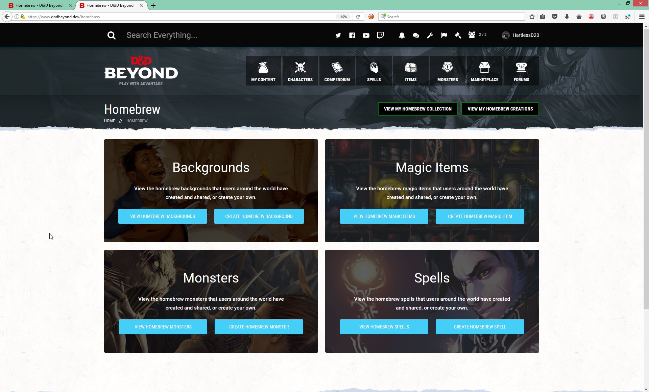The width and height of the screenshot is (649, 392).
Task: Click the Magic Items card heading
Action: [432, 168]
